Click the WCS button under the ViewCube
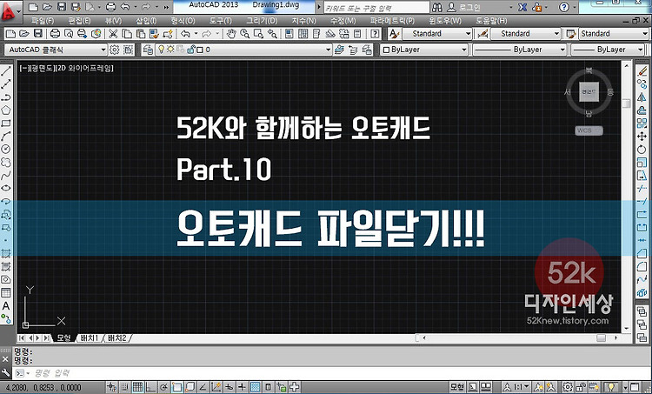The width and height of the screenshot is (652, 394). click(x=589, y=130)
